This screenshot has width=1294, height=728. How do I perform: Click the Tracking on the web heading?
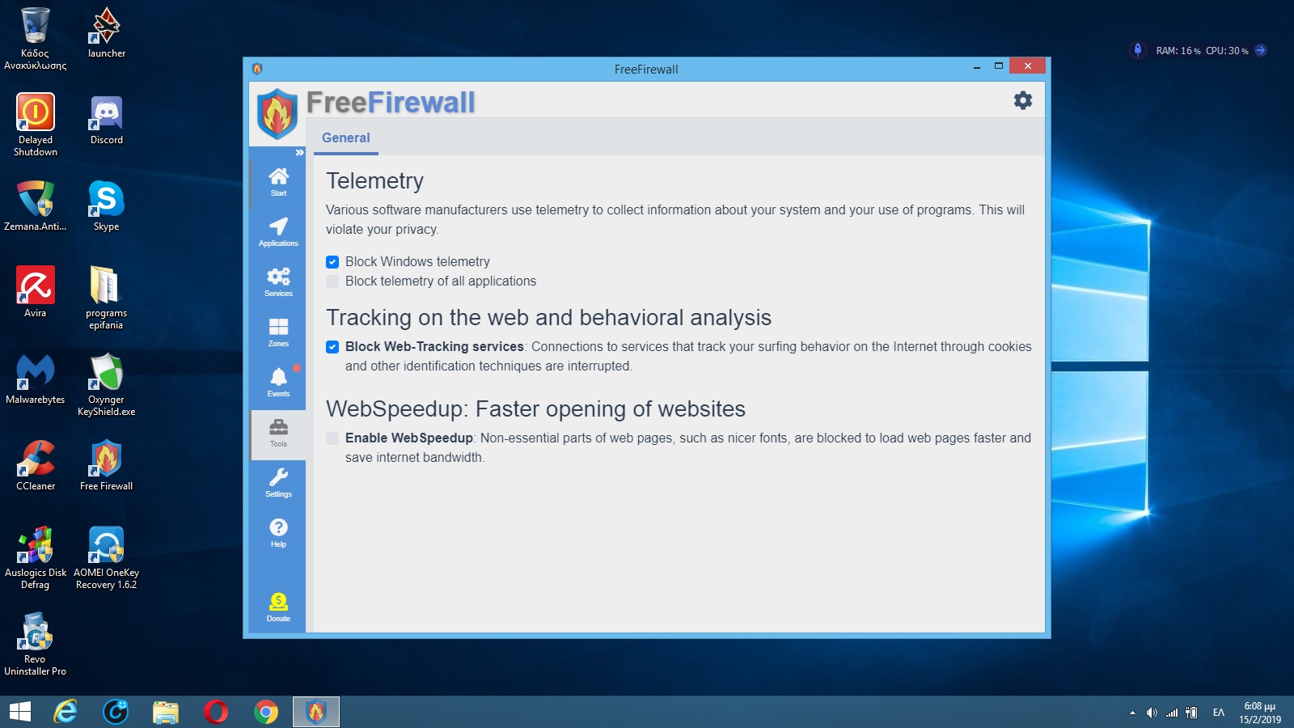[x=548, y=318]
